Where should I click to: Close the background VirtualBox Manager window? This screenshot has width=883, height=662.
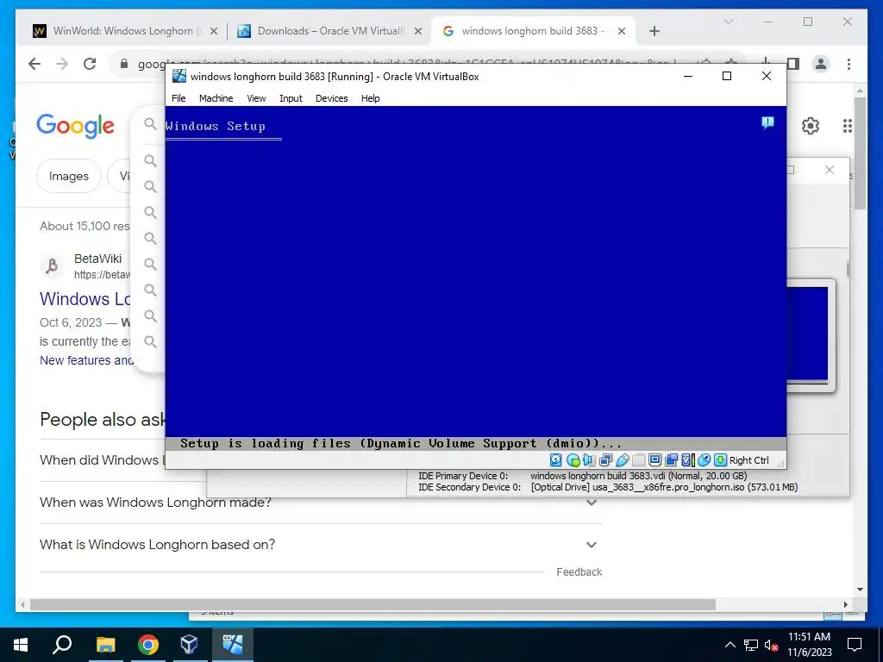tap(830, 170)
